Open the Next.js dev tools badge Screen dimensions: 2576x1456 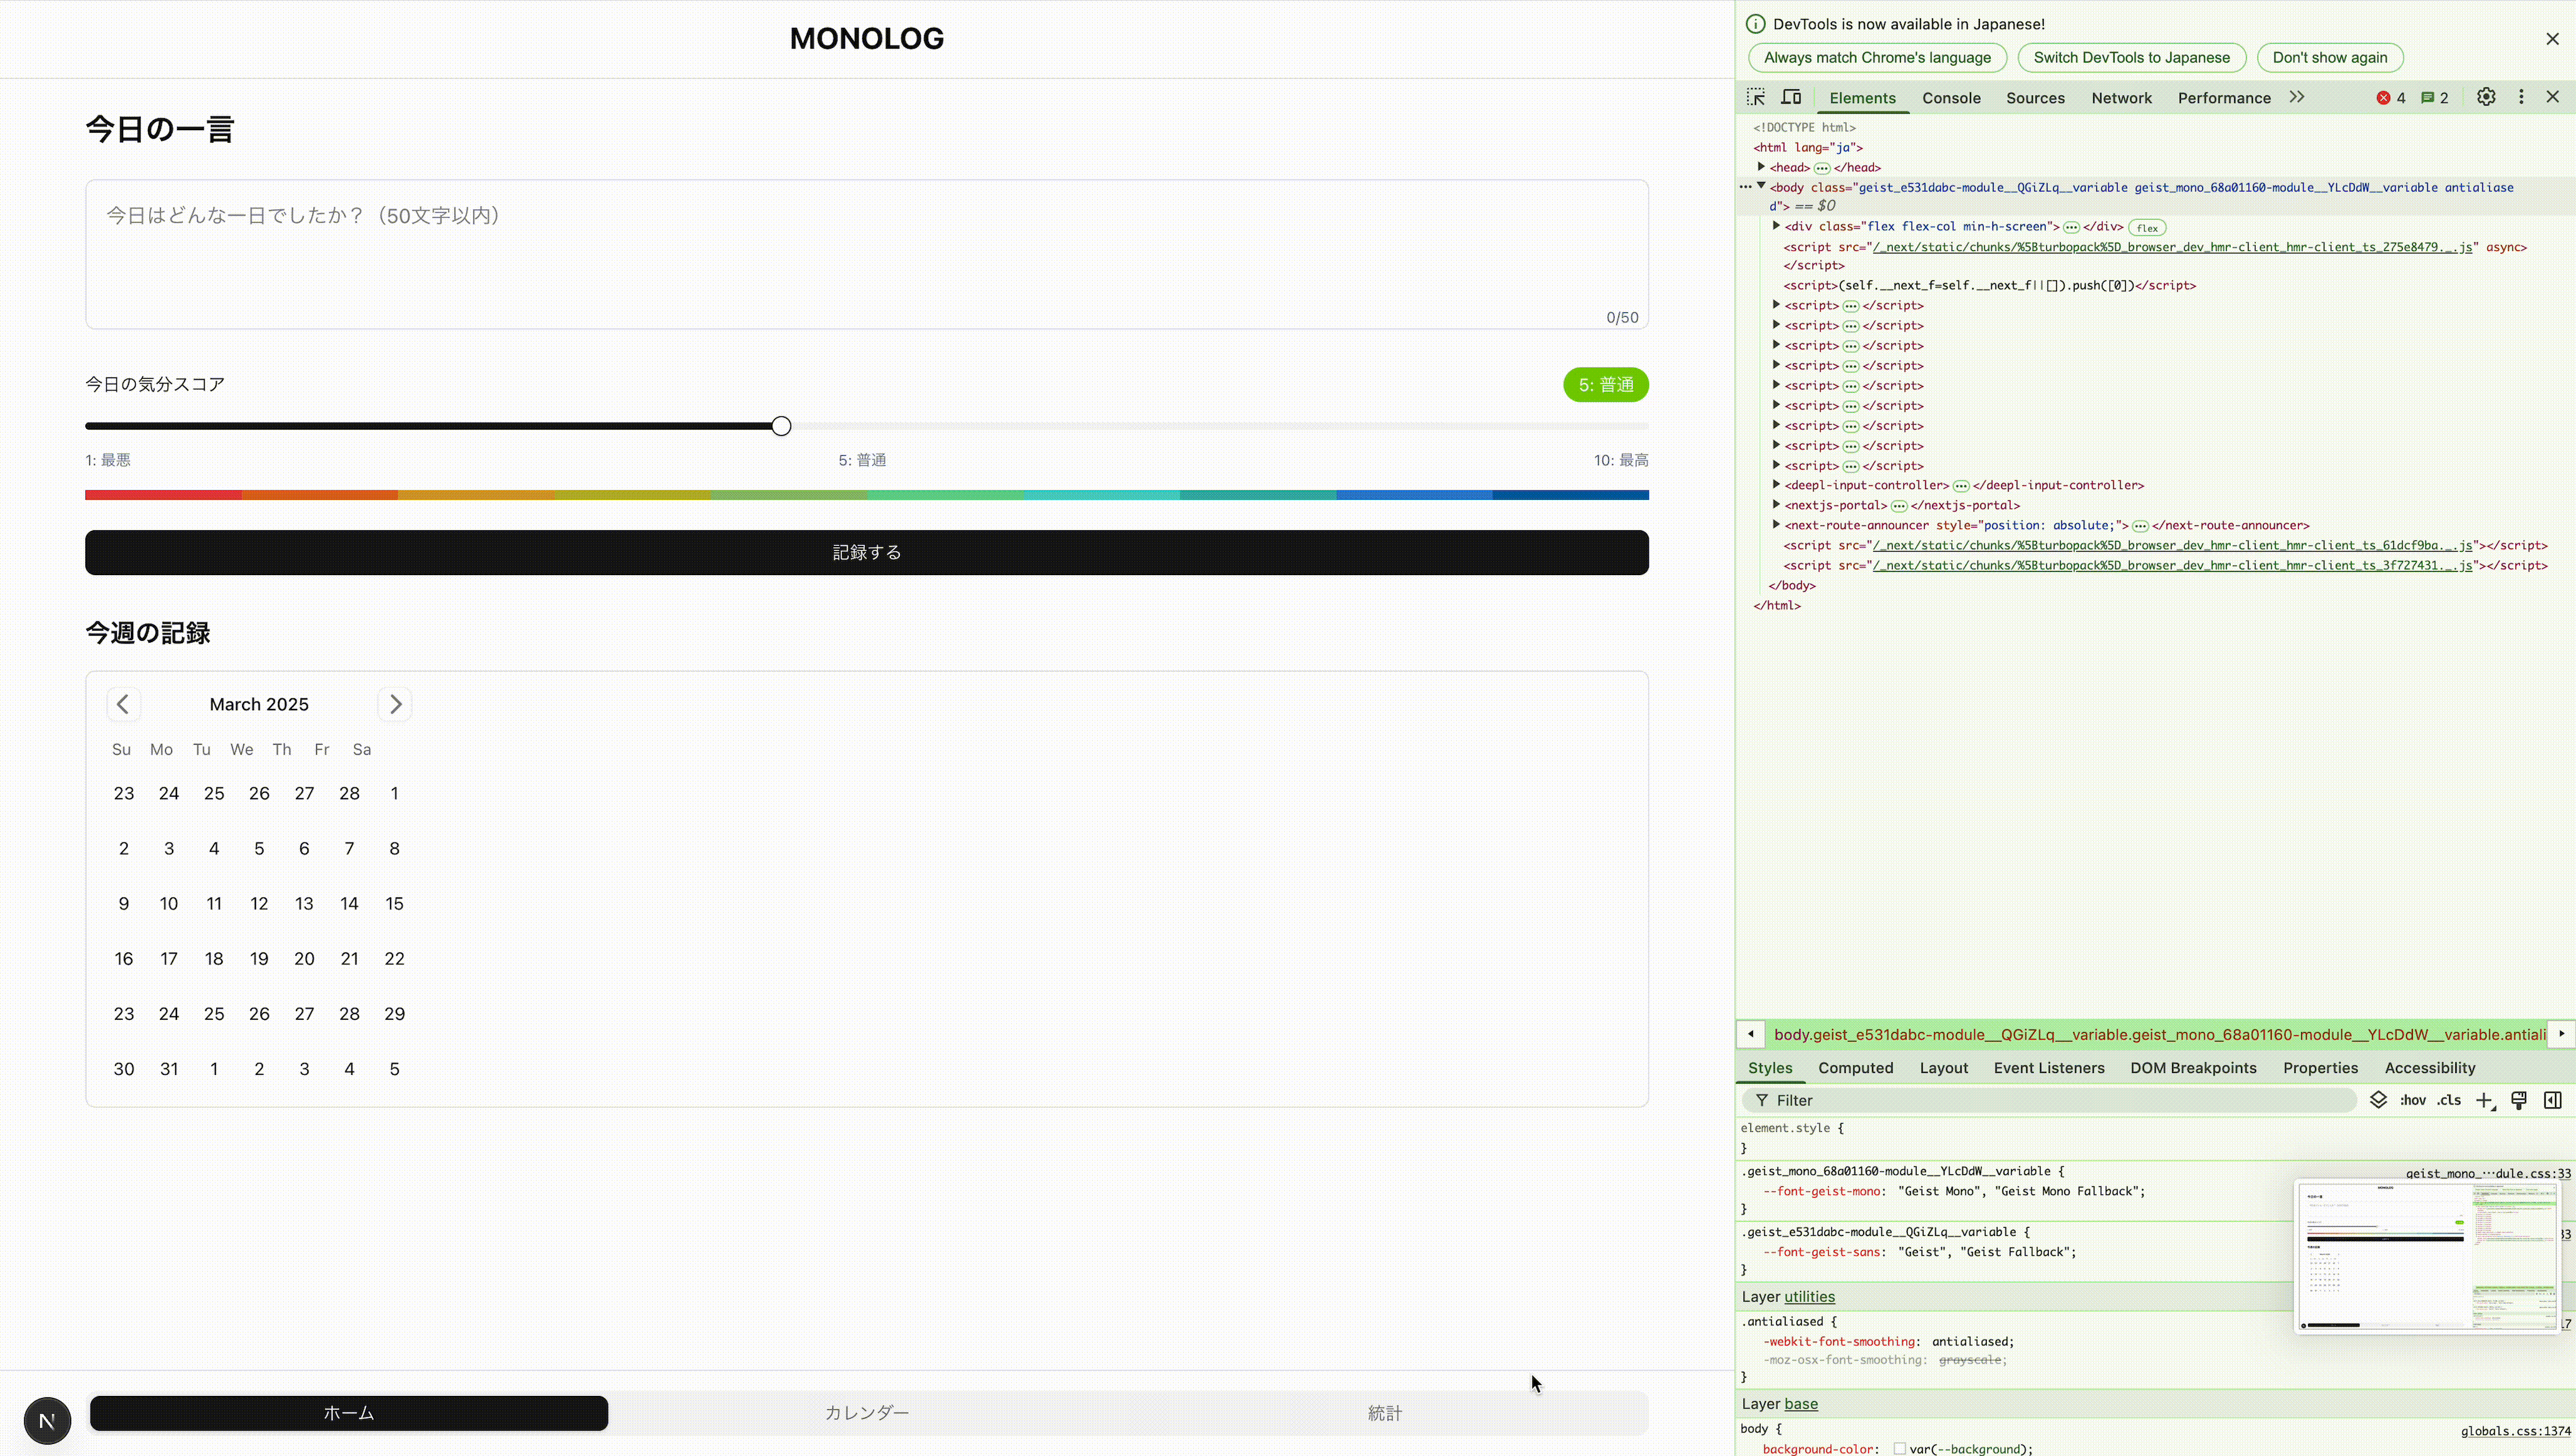click(x=47, y=1420)
